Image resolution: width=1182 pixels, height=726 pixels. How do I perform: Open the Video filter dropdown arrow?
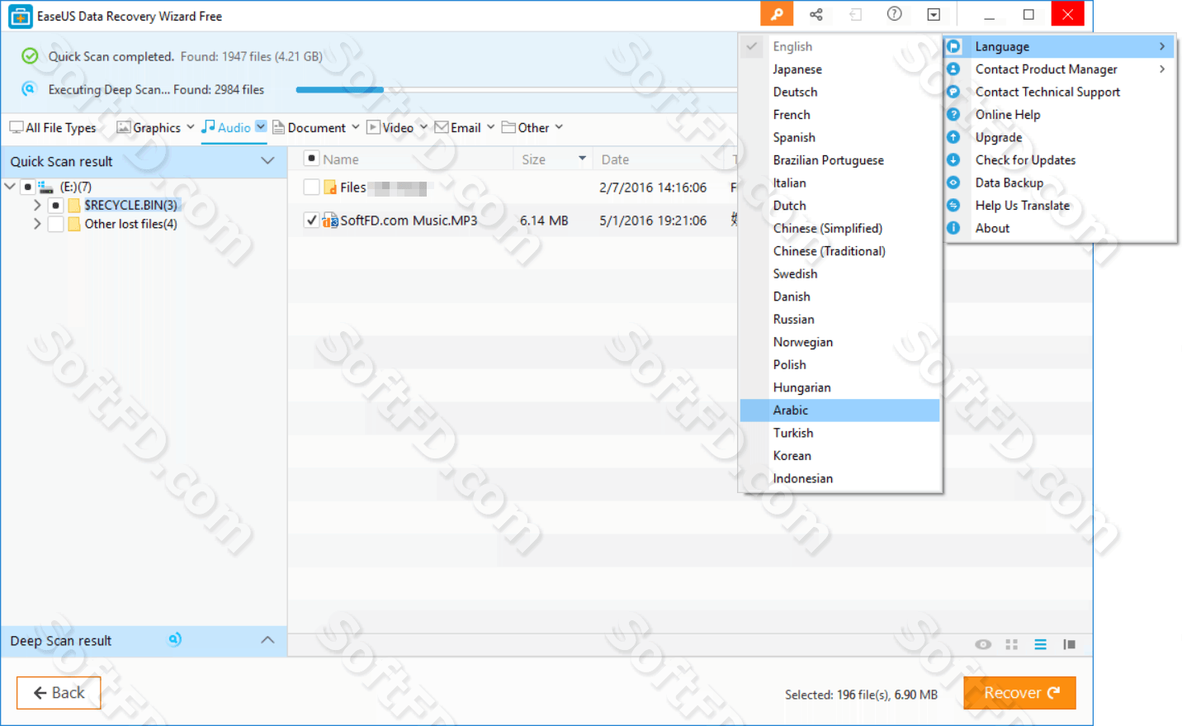point(423,127)
